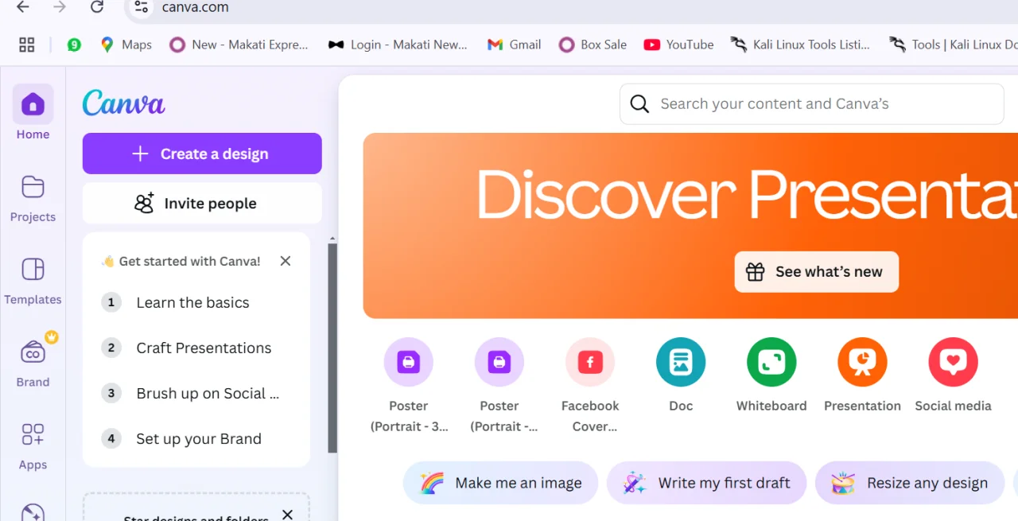Open Tools | Kali Linux bookmark
Viewport: 1018px width, 521px height.
pos(954,45)
